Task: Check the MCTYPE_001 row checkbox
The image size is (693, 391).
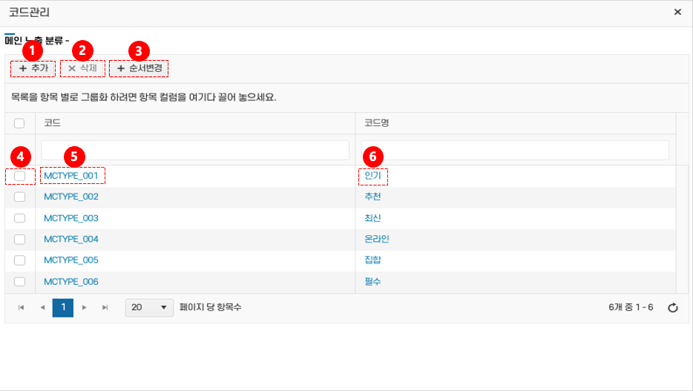Action: pyautogui.click(x=20, y=176)
